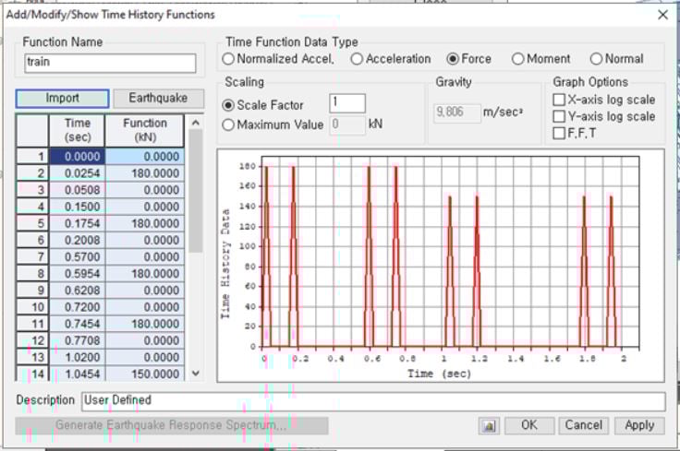
Task: Confirm with the OK button
Action: coord(529,425)
